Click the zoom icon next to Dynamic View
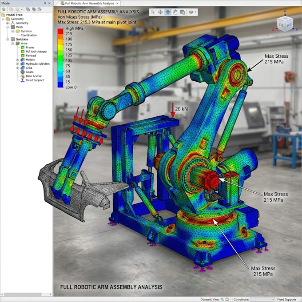Image resolution: width=302 pixels, height=302 pixels. click(x=222, y=299)
